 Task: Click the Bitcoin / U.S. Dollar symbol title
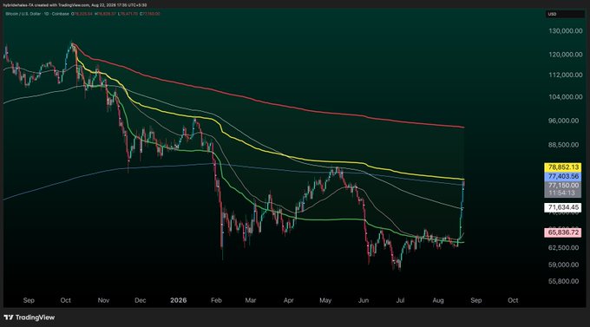click(x=37, y=14)
